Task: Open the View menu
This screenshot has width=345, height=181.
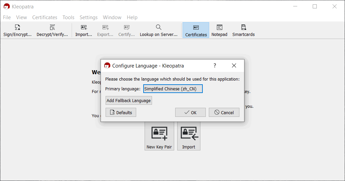Action: click(x=22, y=17)
